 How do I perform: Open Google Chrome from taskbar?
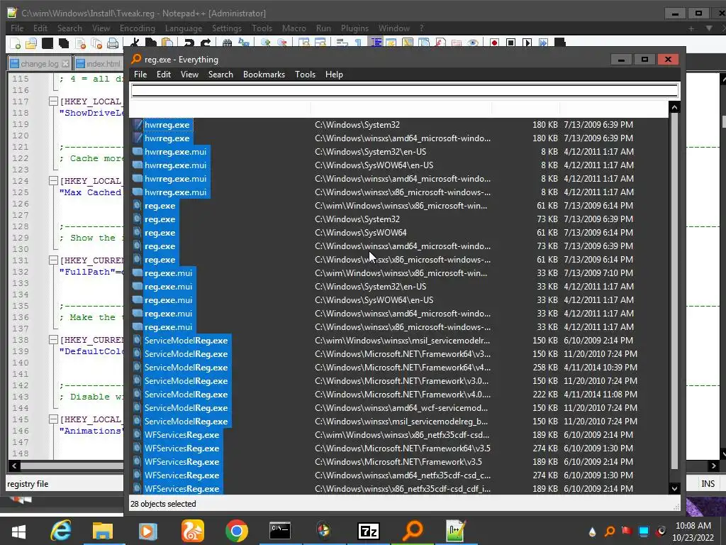point(237,531)
